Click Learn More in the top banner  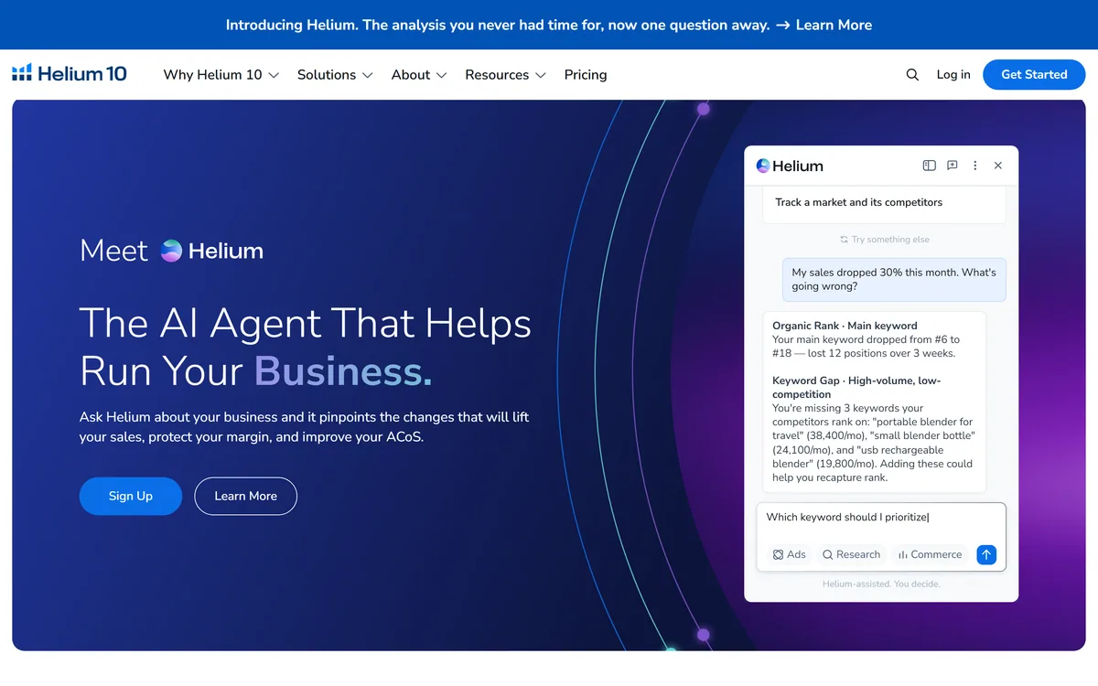(834, 25)
